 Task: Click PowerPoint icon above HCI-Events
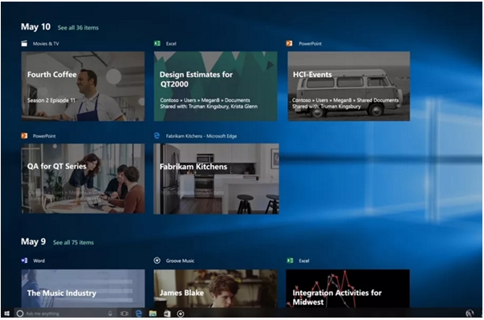[x=289, y=43]
